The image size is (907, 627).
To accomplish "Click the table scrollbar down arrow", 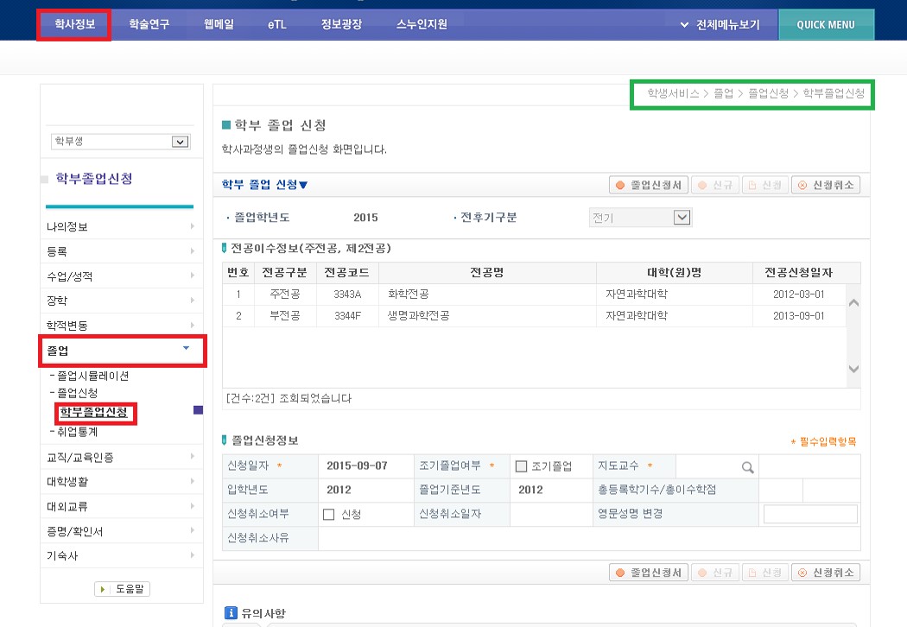I will coord(853,369).
